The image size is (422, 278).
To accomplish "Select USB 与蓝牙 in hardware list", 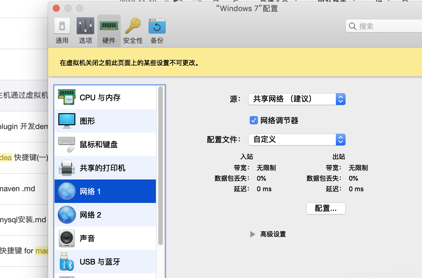I will tap(105, 262).
